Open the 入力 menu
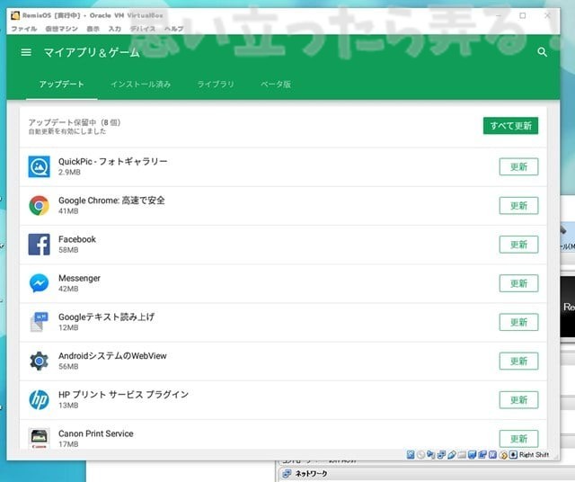Viewport: 575px width, 482px height. [115, 29]
